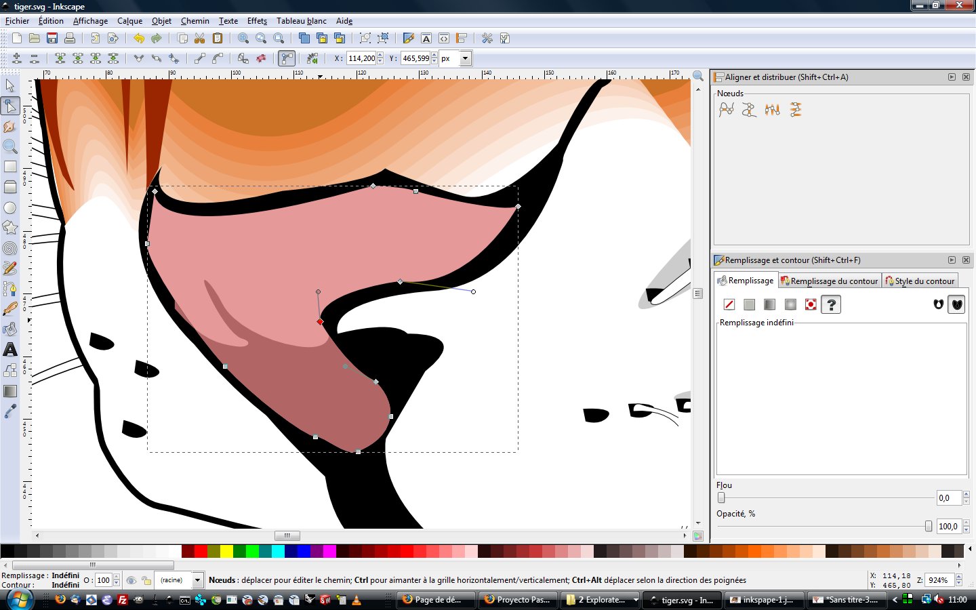The height and width of the screenshot is (610, 976).
Task: Select the Ellipse tool
Action: [x=10, y=207]
